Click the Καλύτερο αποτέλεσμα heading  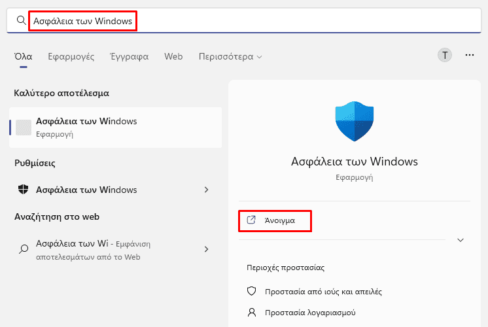(61, 93)
